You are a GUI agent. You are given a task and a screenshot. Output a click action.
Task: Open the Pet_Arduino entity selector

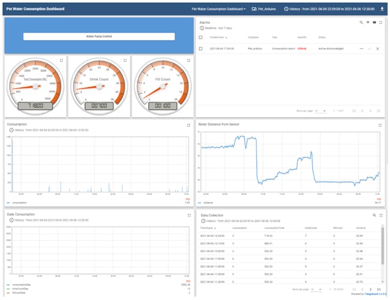[x=264, y=9]
